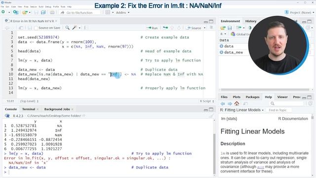Image resolution: width=316 pixels, height=178 pixels.
Task: Click the Go to file/function field
Action: (80, 12)
